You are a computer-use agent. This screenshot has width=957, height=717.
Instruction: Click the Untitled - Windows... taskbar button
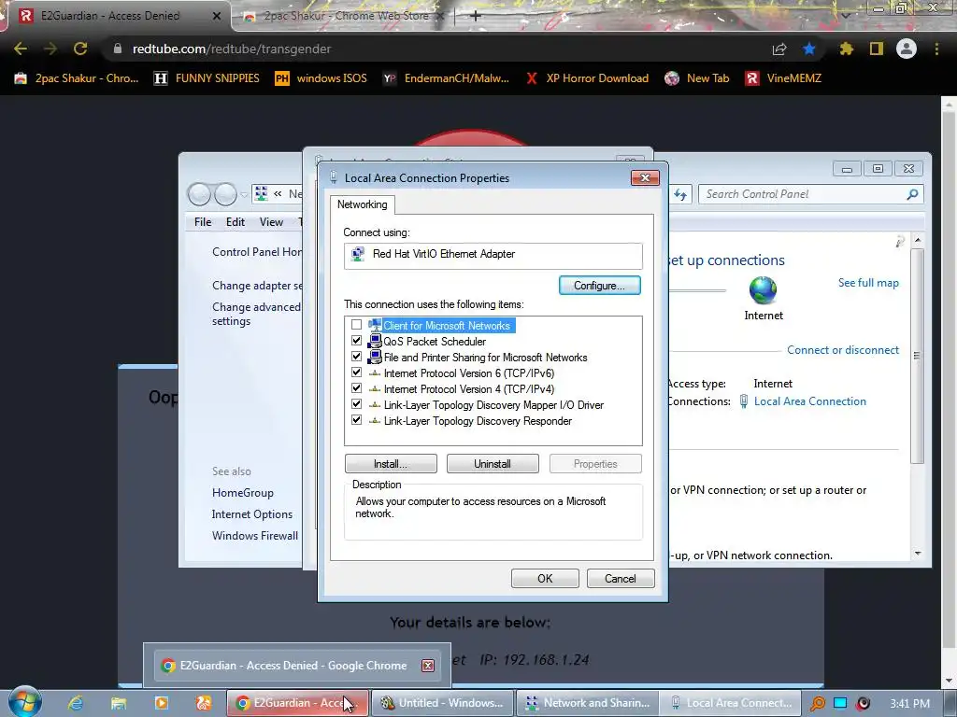(443, 703)
